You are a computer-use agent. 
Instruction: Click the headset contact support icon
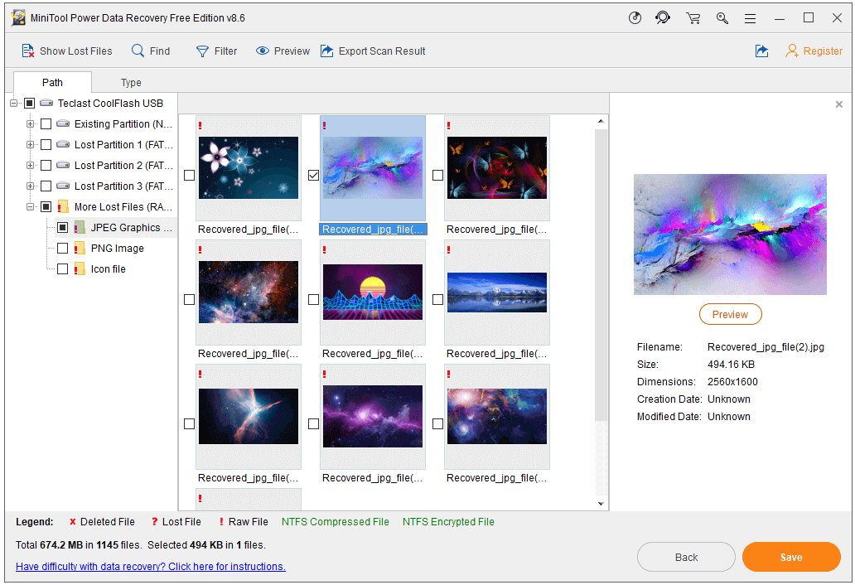664,17
